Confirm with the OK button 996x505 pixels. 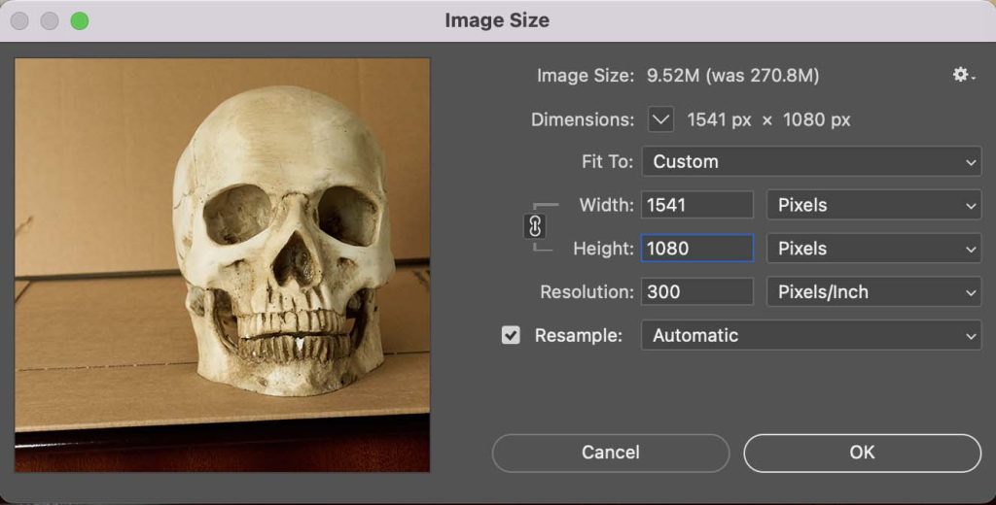coord(862,453)
